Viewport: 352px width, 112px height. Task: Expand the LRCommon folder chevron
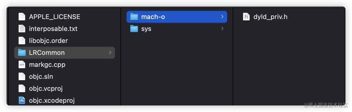click(110, 52)
